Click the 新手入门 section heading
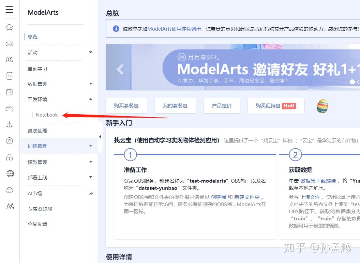 (x=119, y=123)
